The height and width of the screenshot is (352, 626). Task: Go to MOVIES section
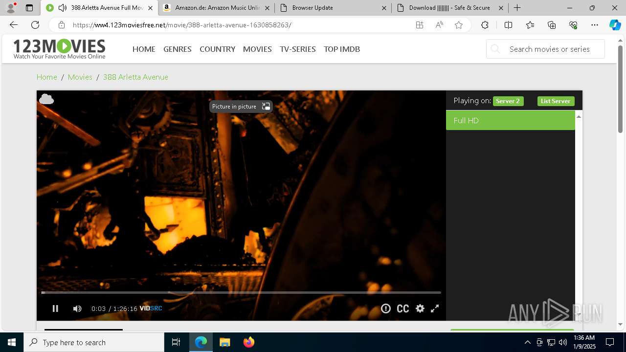[x=257, y=49]
